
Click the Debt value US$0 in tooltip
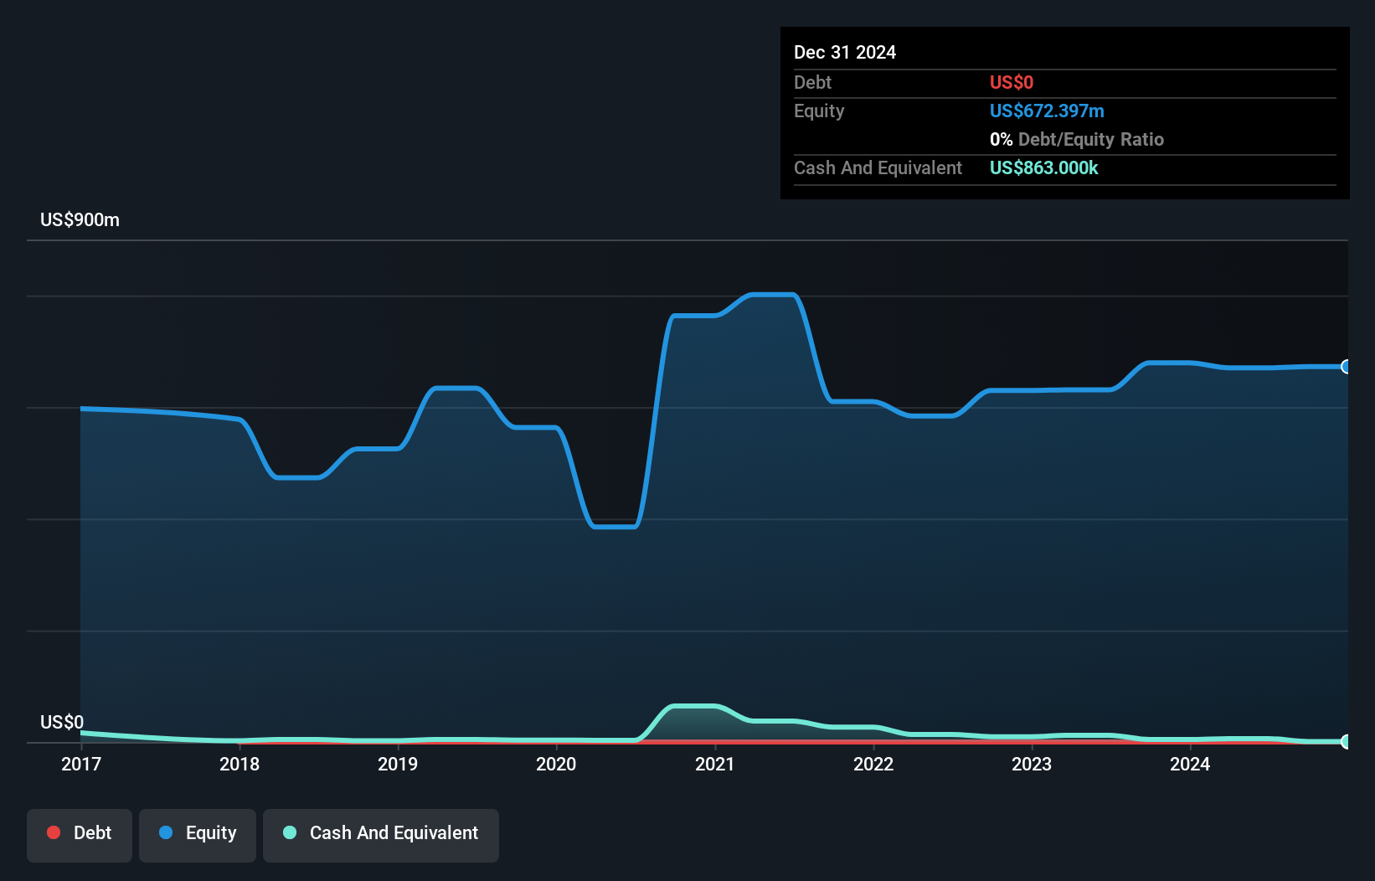pos(1012,82)
